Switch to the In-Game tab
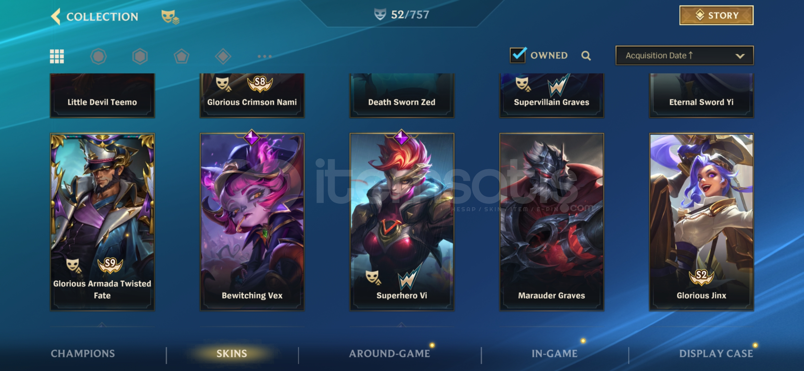804x371 pixels. (x=555, y=353)
